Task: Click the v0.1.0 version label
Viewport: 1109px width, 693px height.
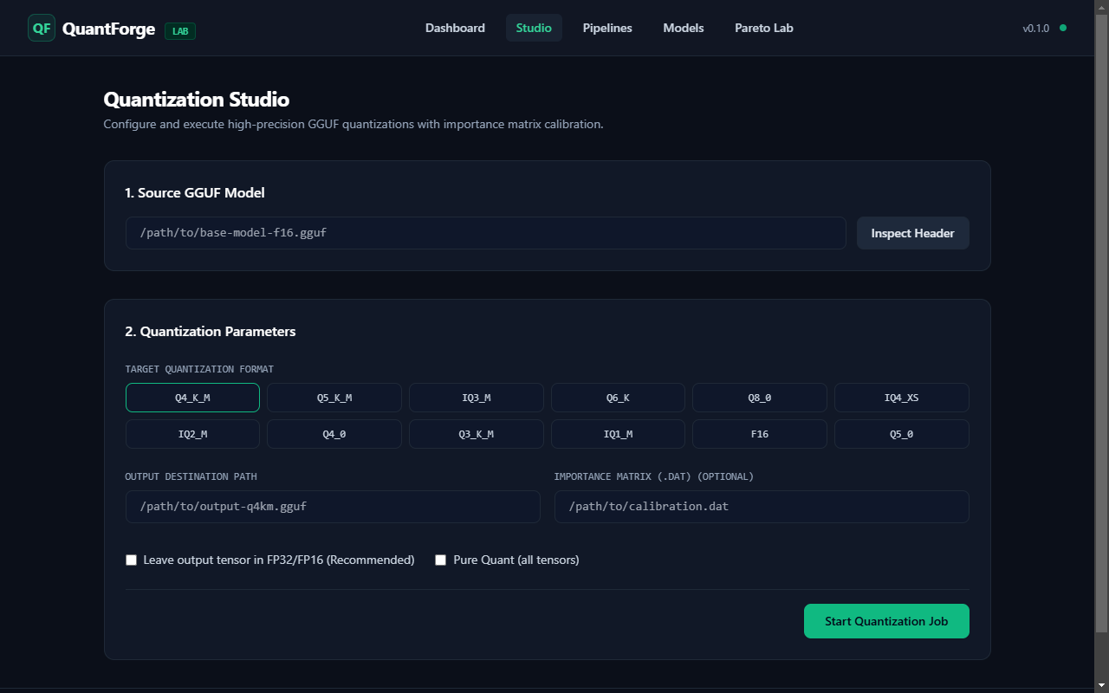Action: [x=1035, y=29]
